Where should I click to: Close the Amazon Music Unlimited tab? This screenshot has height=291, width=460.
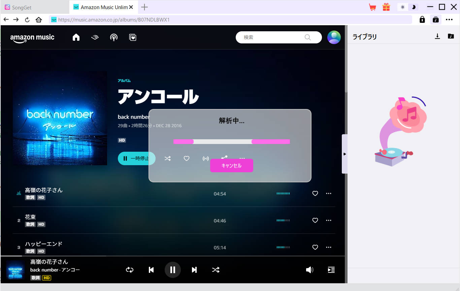pos(131,7)
